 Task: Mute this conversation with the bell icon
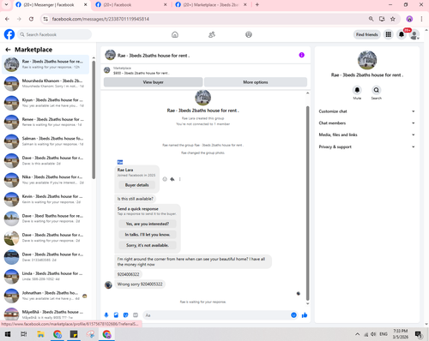pyautogui.click(x=357, y=90)
